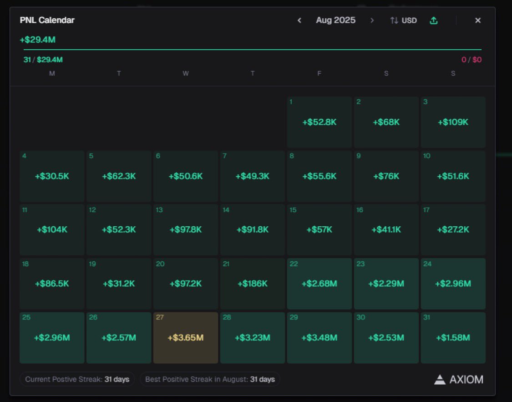Click the Current Positive Streak 31 days badge
This screenshot has height=402, width=512.
click(77, 379)
